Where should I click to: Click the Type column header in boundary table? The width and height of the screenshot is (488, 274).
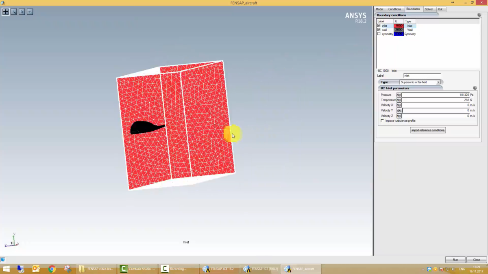(410, 21)
